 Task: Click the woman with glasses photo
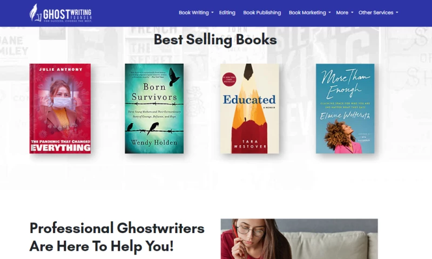(x=299, y=239)
